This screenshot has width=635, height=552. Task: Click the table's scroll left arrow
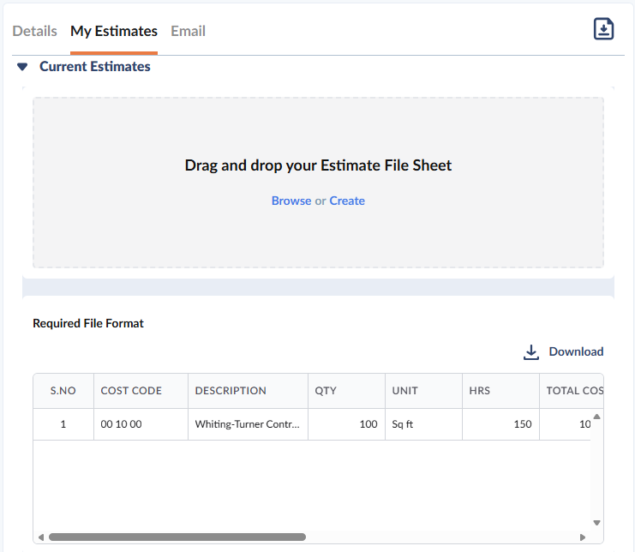tap(41, 537)
